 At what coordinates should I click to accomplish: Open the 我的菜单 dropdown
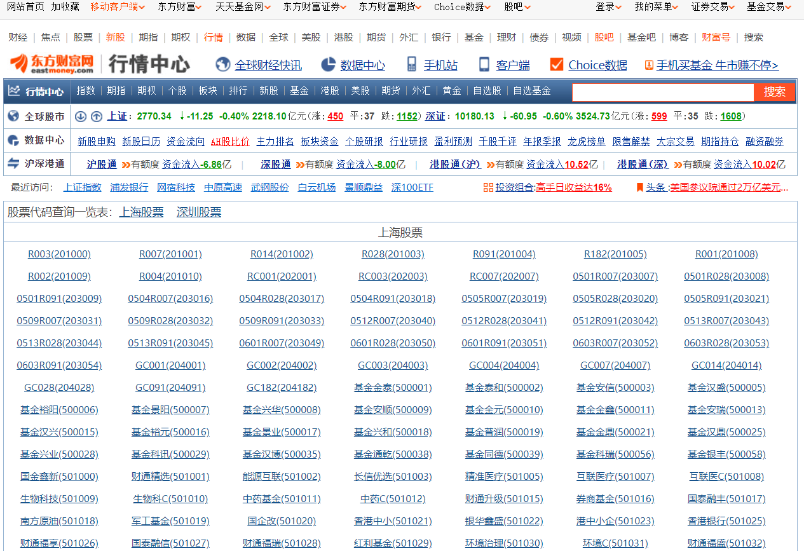(658, 7)
